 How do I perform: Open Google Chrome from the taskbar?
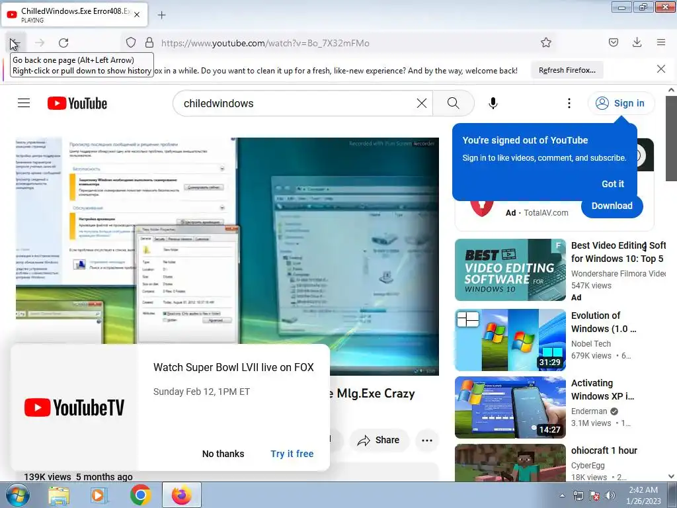[x=140, y=495]
